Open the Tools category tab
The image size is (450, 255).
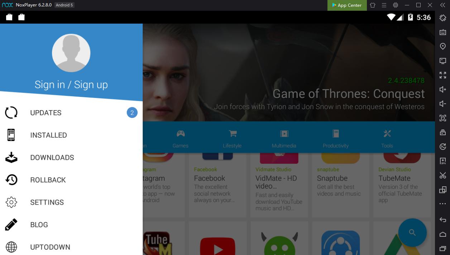pos(387,138)
